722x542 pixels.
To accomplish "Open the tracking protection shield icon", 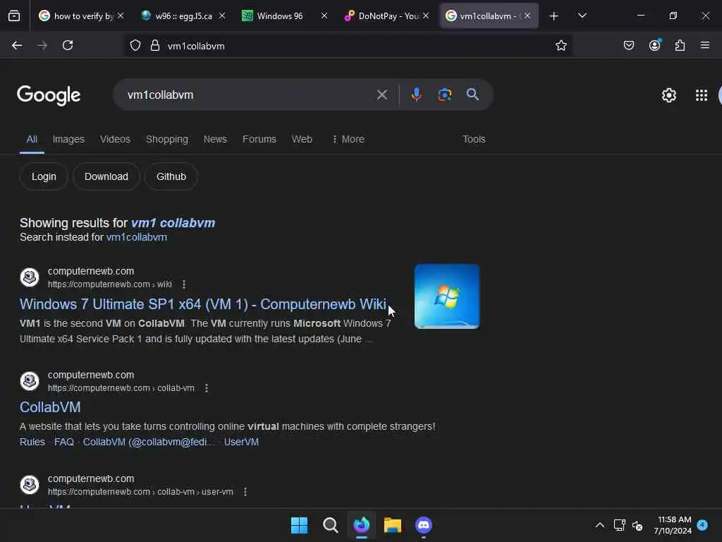I will [x=135, y=46].
